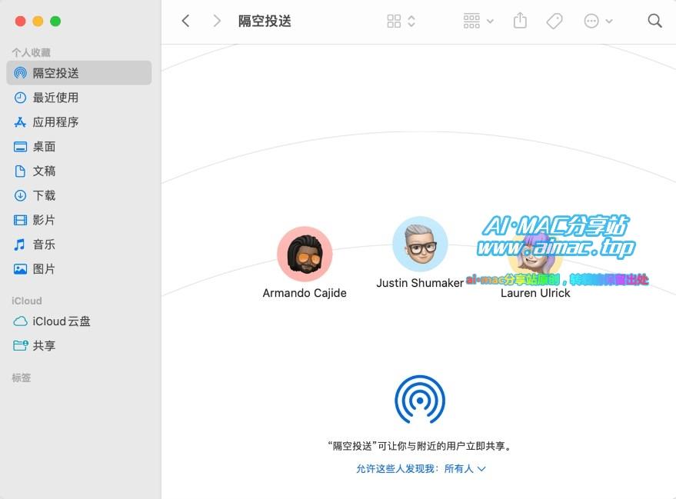Click the shared folder icon

20,345
